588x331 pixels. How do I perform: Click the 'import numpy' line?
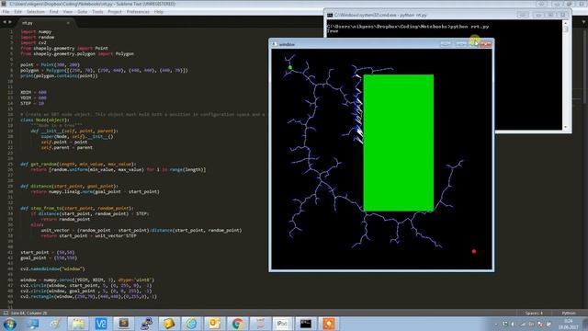36,32
